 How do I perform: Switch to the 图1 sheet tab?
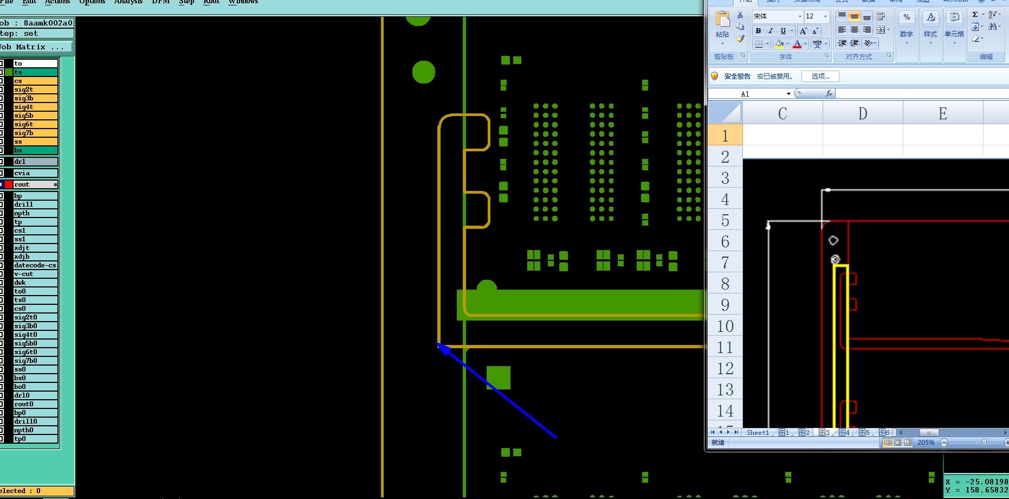pyautogui.click(x=784, y=432)
